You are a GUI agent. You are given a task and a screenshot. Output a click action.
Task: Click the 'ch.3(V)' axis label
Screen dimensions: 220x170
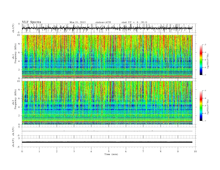coord(13,131)
